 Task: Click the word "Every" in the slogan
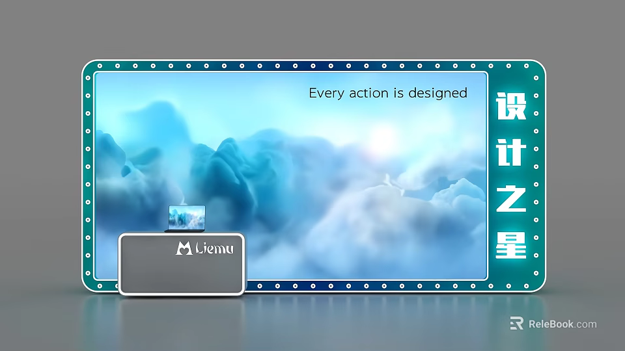tap(326, 93)
